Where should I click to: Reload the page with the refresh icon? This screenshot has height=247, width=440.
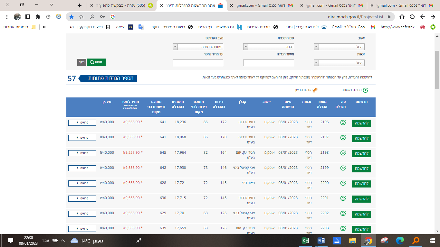[x=412, y=17]
